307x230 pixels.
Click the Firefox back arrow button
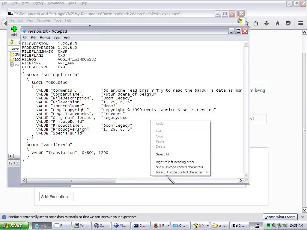[x=5, y=23]
